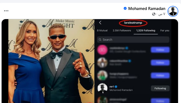Click the magnifier icon in search box

click(x=100, y=40)
